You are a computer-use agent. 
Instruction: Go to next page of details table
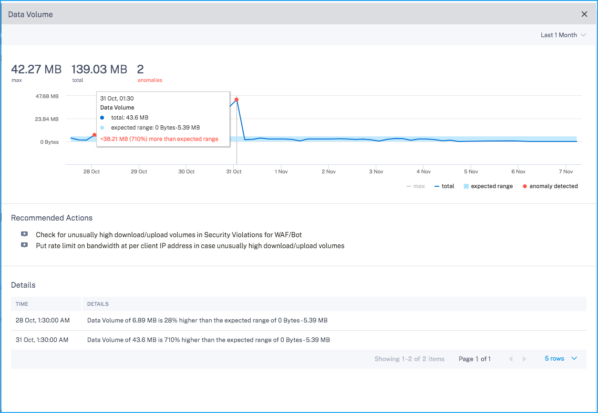525,359
